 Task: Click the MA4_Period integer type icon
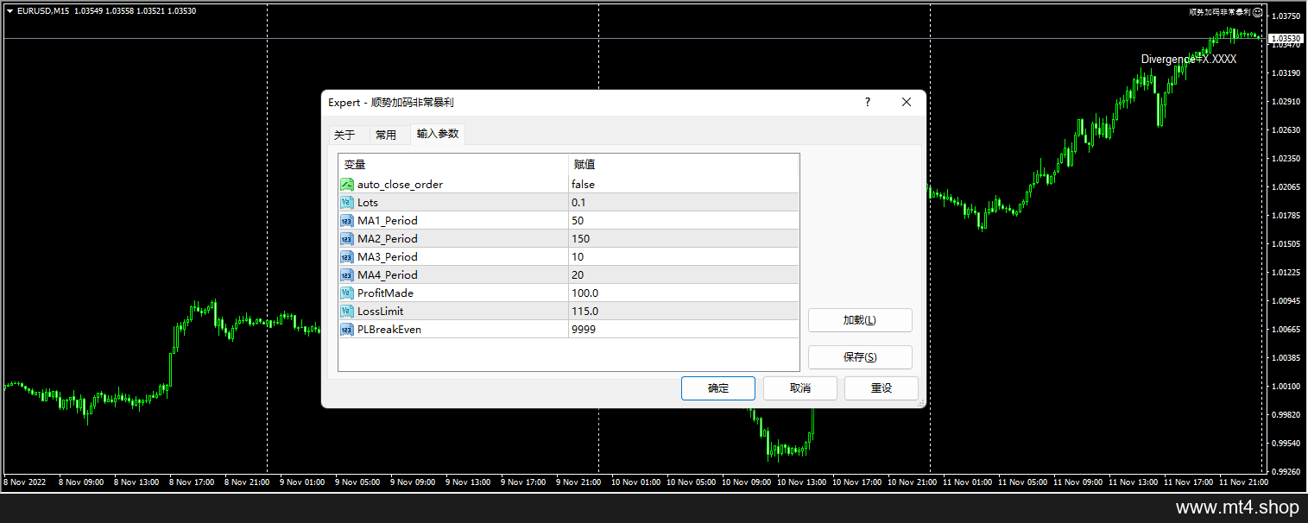click(346, 274)
